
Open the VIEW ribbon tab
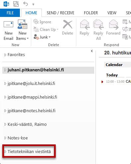coord(112,13)
